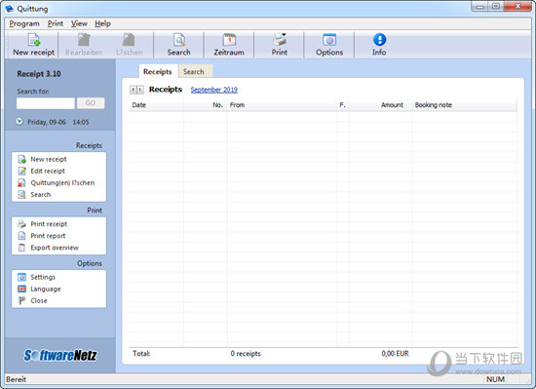This screenshot has height=389, width=536.
Task: Click the sidebar Search magnifier icon
Action: [x=21, y=195]
